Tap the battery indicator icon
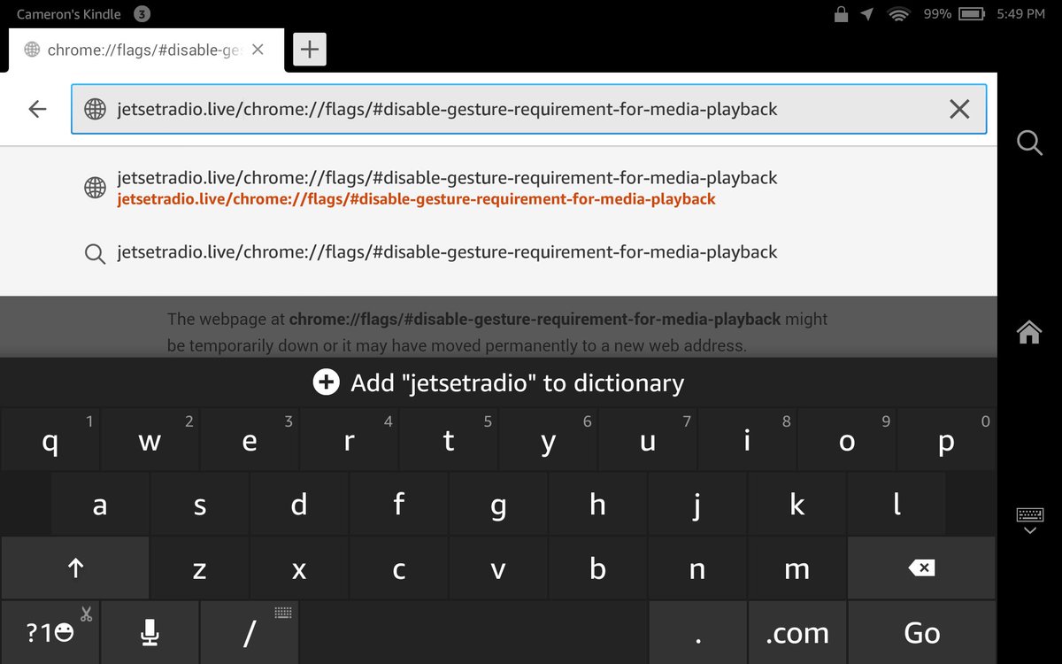 [971, 14]
